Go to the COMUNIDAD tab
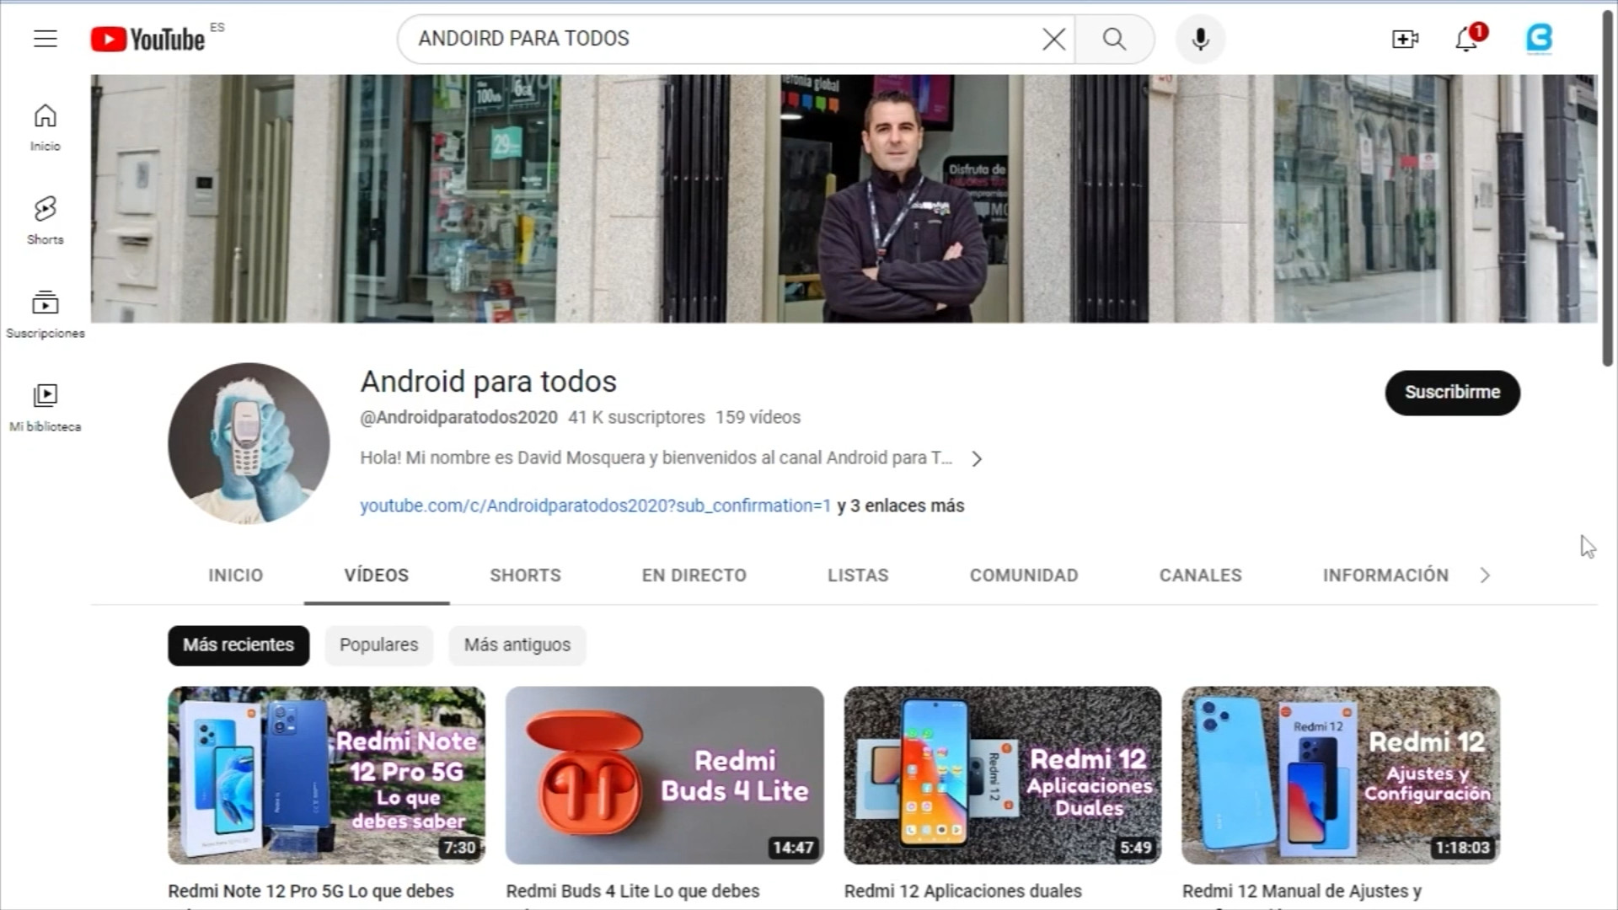Viewport: 1618px width, 910px height. pyautogui.click(x=1024, y=575)
